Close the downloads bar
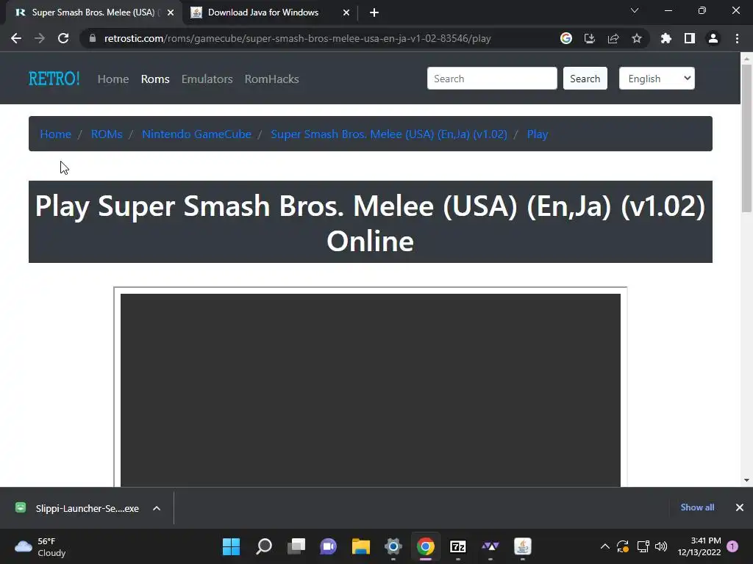753x564 pixels. [740, 507]
